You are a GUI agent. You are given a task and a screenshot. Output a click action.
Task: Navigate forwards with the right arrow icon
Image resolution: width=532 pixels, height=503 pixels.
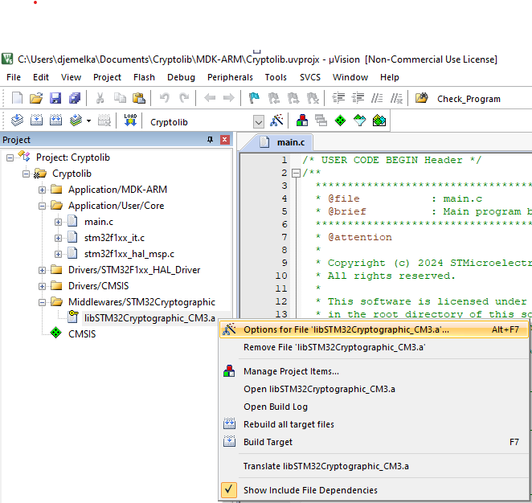(229, 98)
